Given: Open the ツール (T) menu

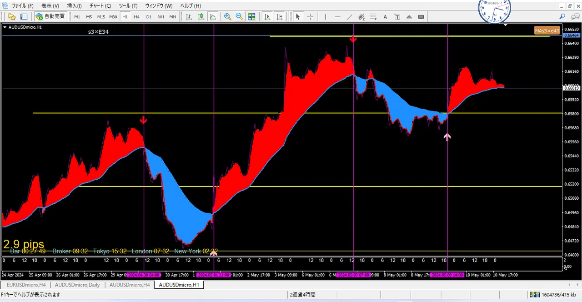Looking at the screenshot, I should tap(128, 6).
